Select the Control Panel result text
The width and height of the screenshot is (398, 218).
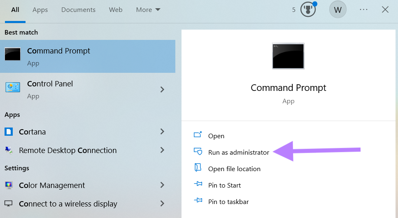pyautogui.click(x=50, y=84)
